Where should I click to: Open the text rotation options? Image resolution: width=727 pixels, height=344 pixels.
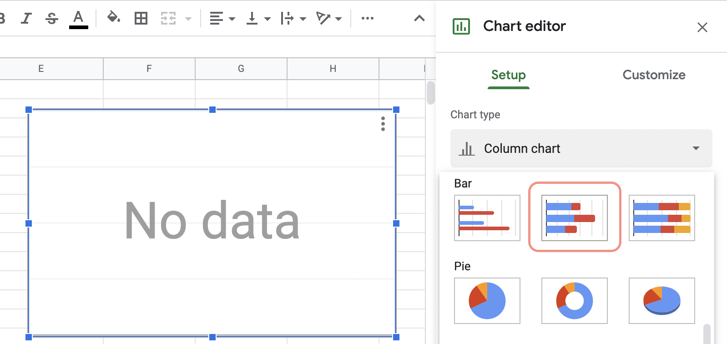click(328, 19)
